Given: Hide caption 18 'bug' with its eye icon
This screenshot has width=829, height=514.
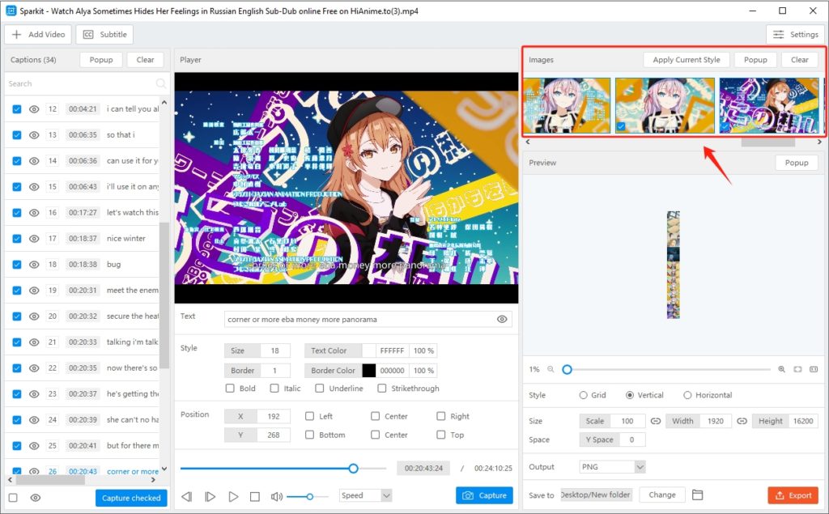Looking at the screenshot, I should point(32,264).
